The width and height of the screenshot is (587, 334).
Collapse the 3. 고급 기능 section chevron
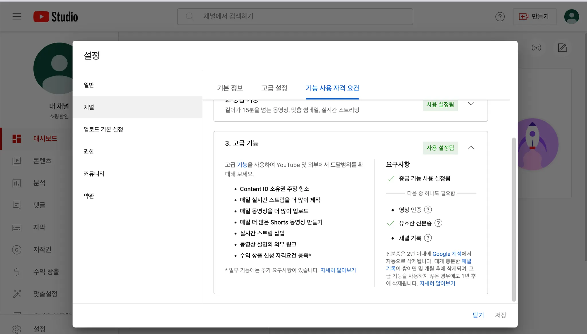click(x=471, y=148)
